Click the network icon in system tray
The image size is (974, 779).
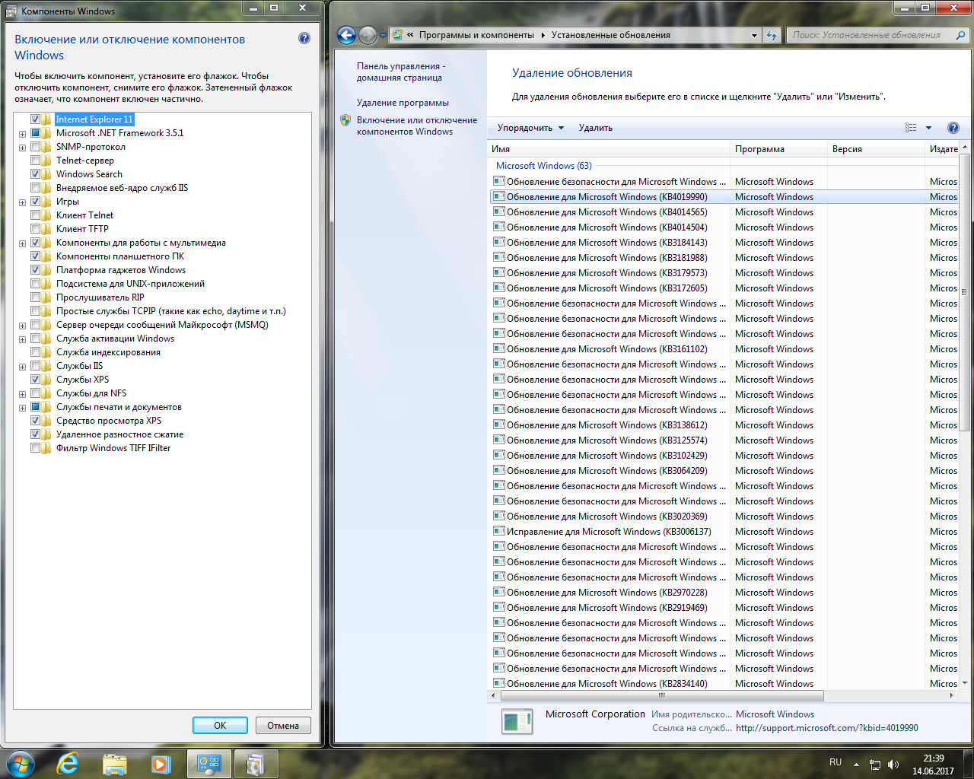pos(875,765)
